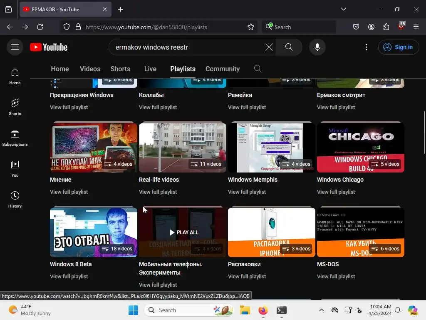
Task: Clear the YouTube search query
Action: (x=269, y=47)
